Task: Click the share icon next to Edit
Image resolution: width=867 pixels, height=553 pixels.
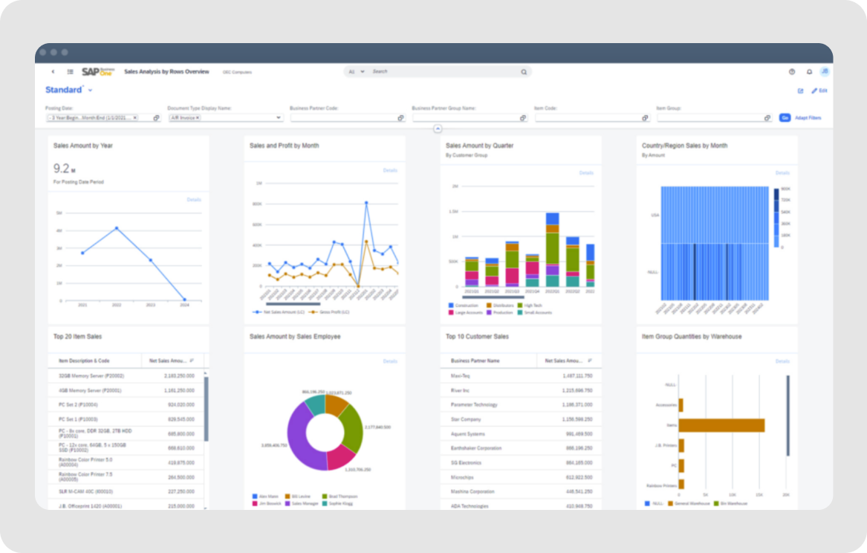Action: coord(800,90)
